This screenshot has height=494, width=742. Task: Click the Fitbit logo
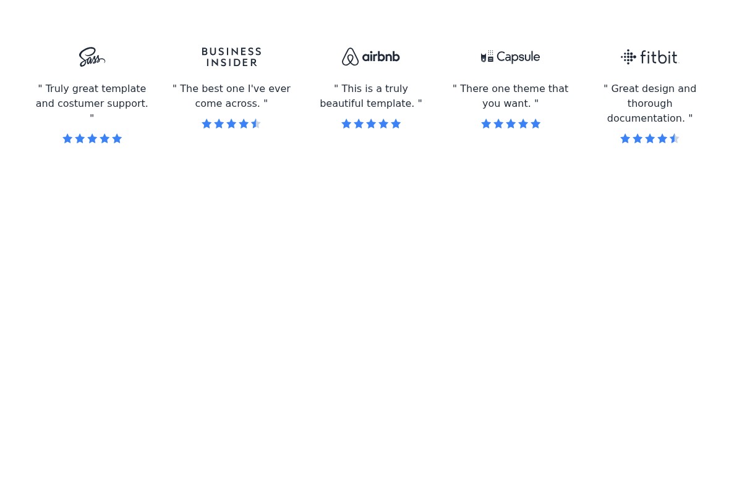pos(650,57)
